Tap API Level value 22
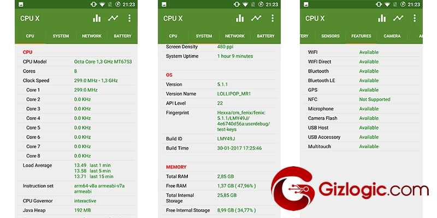 click(x=220, y=104)
